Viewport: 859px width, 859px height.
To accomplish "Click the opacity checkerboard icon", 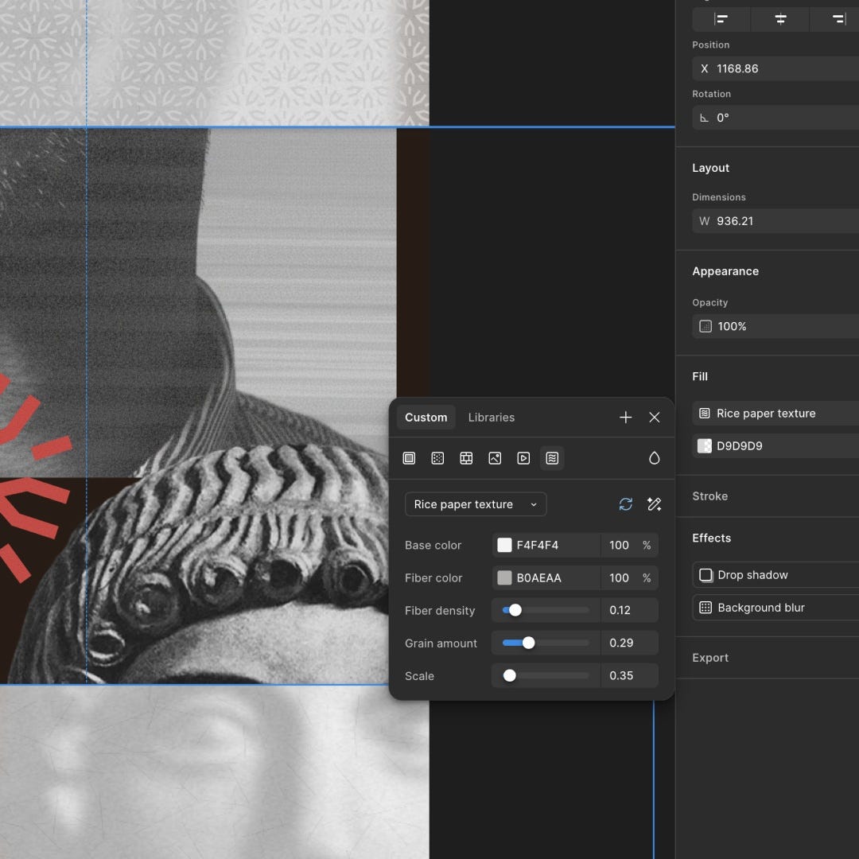I will pos(705,327).
